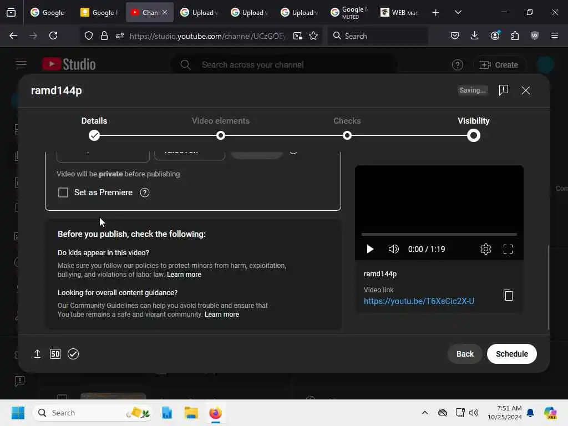The width and height of the screenshot is (568, 426).
Task: Jump to the Details step
Action: pos(94,128)
